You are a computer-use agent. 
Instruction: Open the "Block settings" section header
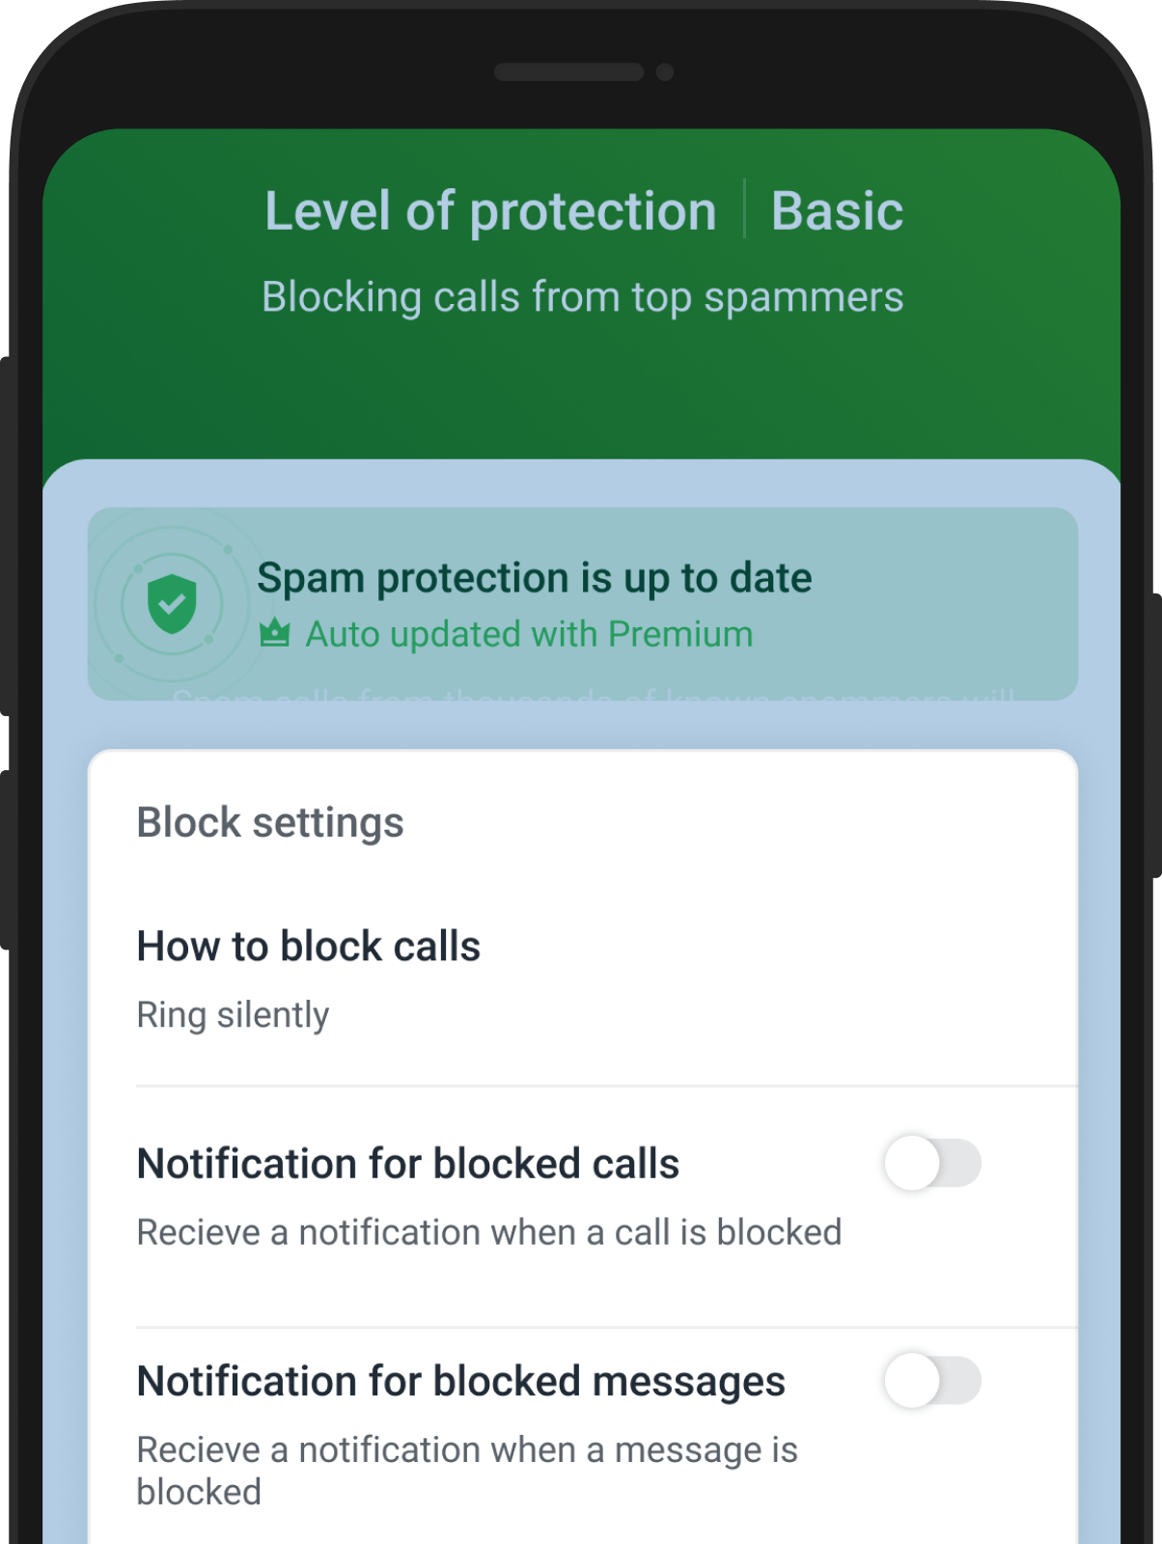click(270, 822)
